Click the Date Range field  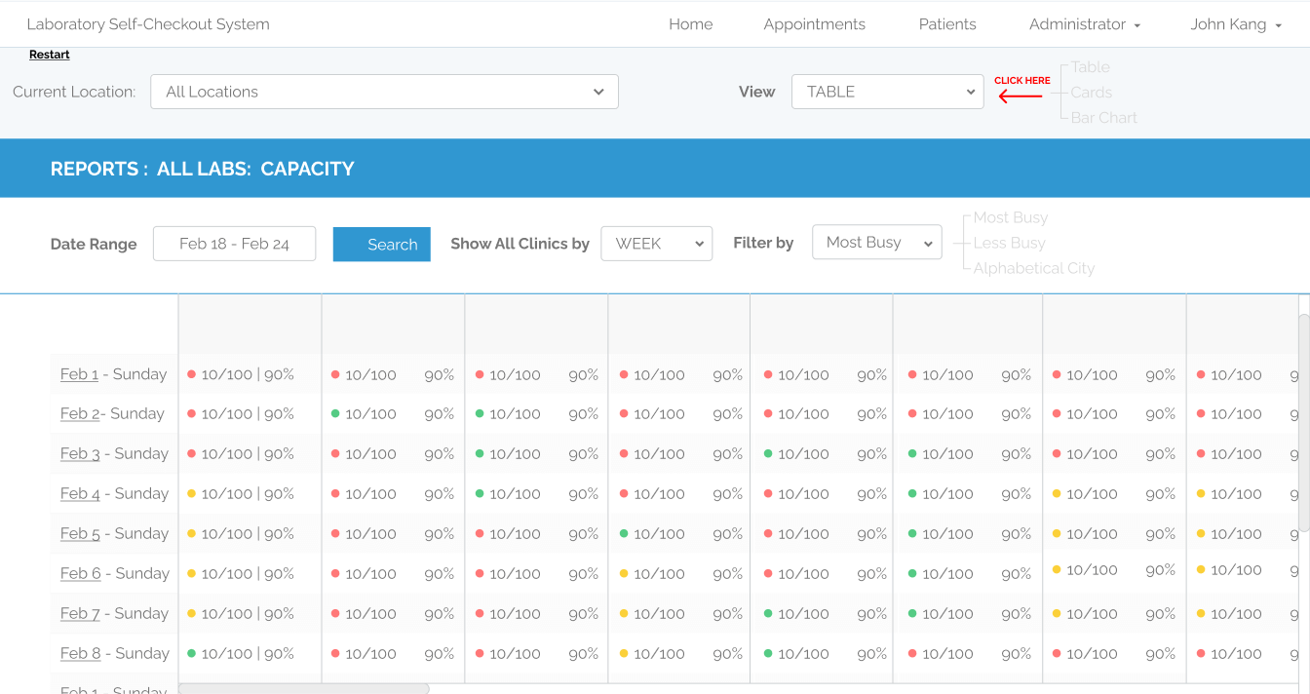(234, 244)
